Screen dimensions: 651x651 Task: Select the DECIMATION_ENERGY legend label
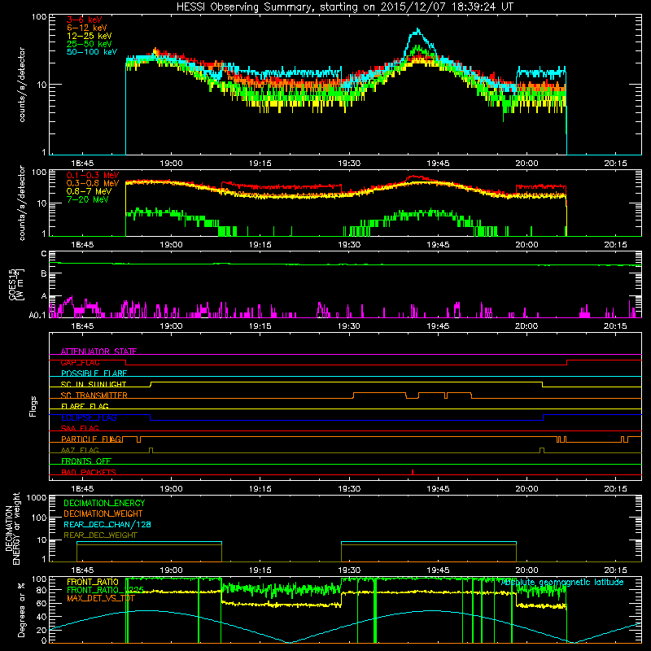(x=104, y=503)
